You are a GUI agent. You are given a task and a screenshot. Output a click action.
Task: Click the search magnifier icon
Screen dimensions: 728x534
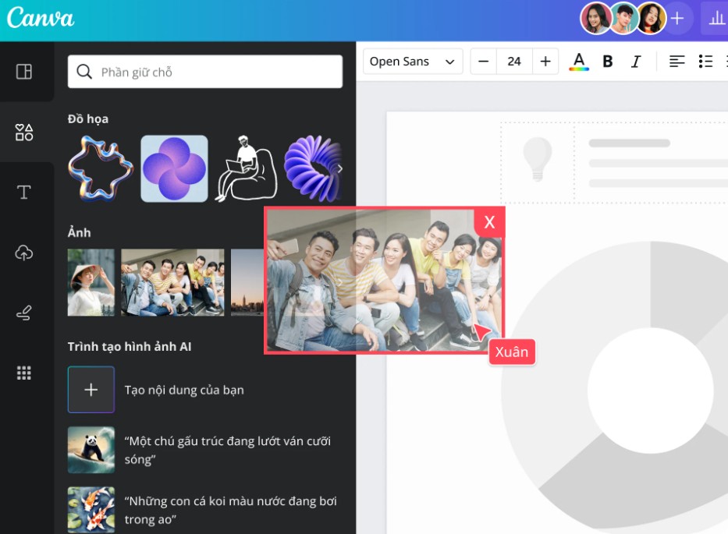click(x=84, y=72)
